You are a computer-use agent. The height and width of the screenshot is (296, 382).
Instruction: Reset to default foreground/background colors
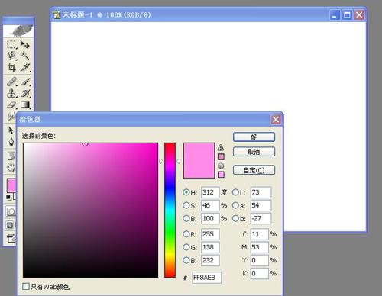(8, 198)
